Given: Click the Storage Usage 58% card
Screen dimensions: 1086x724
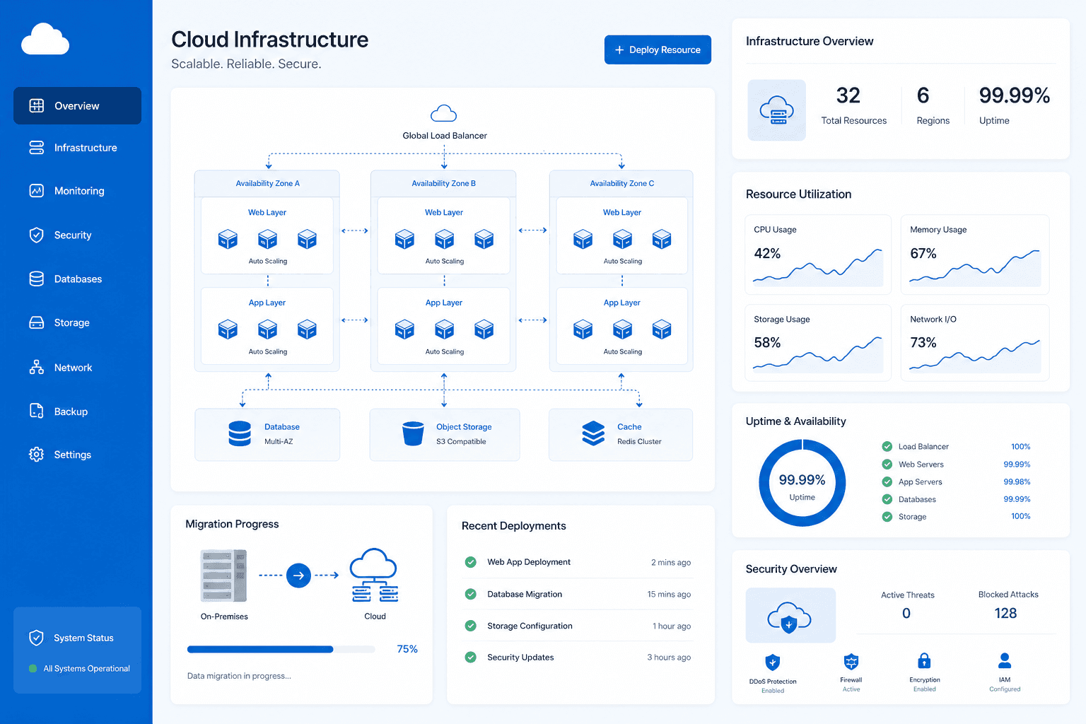Looking at the screenshot, I should (x=818, y=343).
